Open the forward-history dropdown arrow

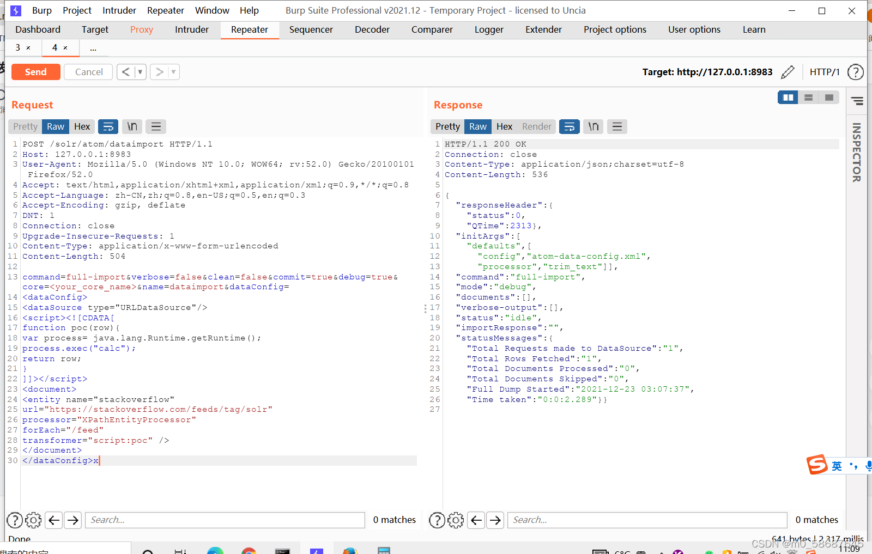pos(174,72)
